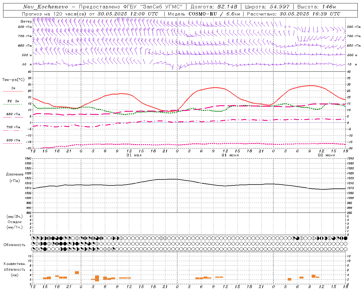Click the '02 июня' date label
This screenshot has height=289, width=362.
pos(326,155)
